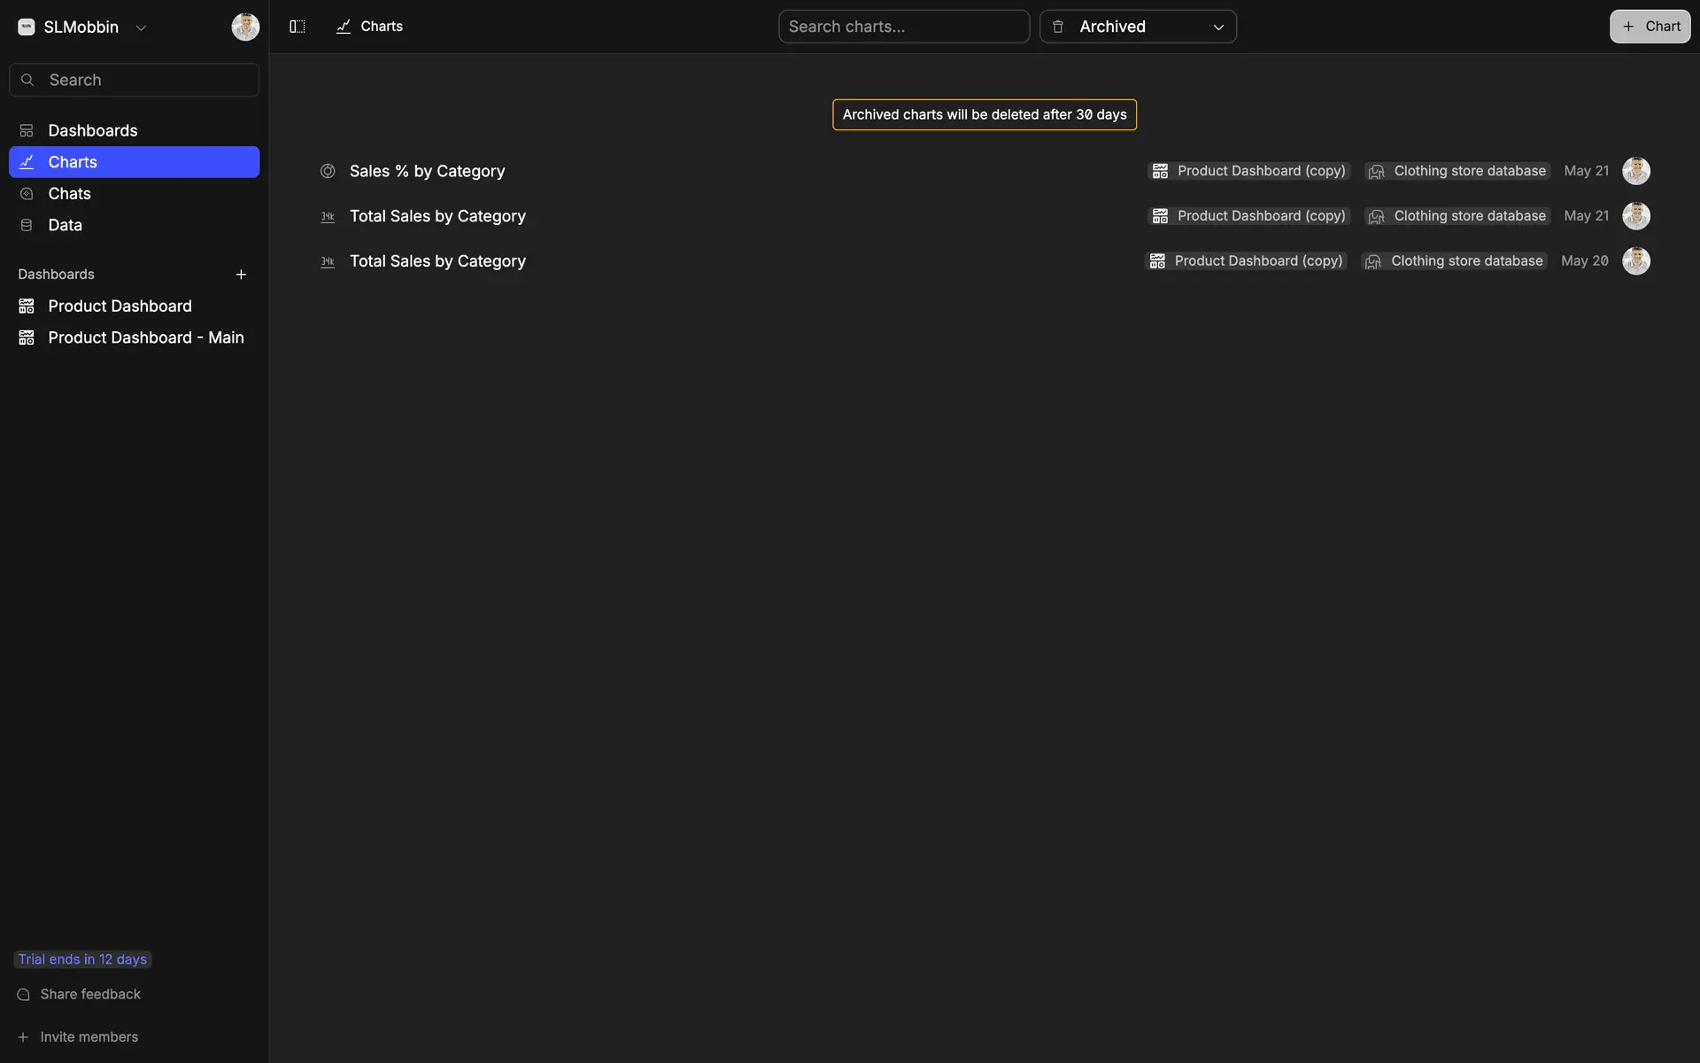This screenshot has width=1700, height=1063.
Task: Open Dashboards in the sidebar navigation
Action: [93, 130]
